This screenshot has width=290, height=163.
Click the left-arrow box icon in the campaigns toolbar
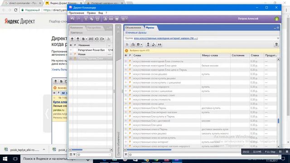coord(97,39)
